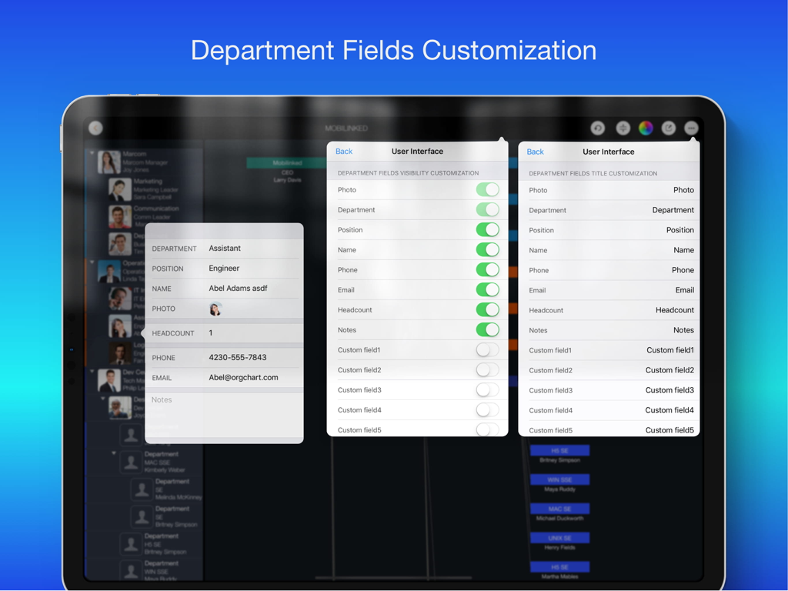Tap Abel's photo thumbnail in the PHOTO row
Screen dimensions: 788x591
216,309
